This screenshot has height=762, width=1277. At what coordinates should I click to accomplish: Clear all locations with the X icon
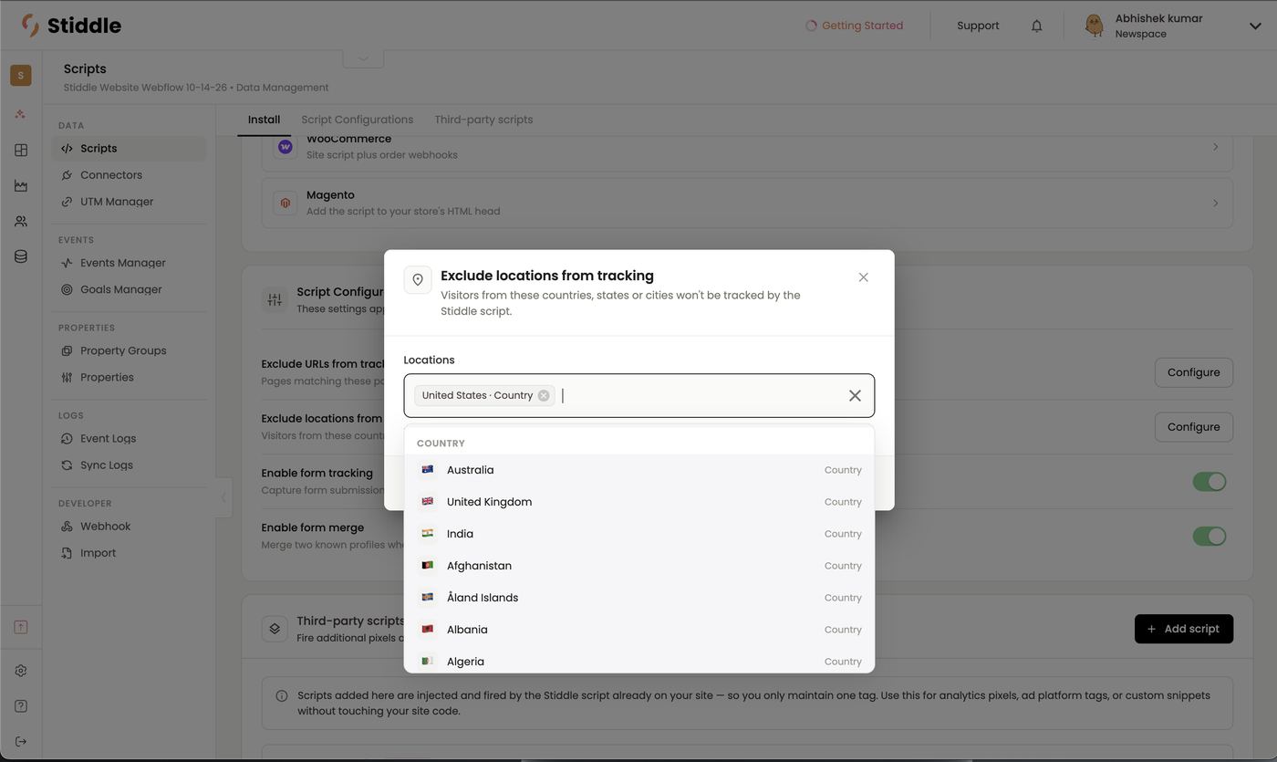[855, 395]
